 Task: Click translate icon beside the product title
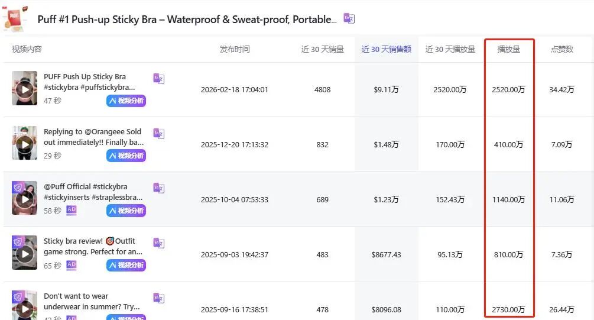(349, 19)
